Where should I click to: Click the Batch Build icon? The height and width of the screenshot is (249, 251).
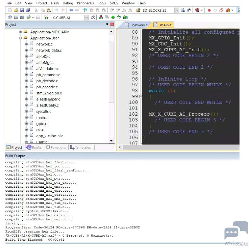(x=28, y=17)
